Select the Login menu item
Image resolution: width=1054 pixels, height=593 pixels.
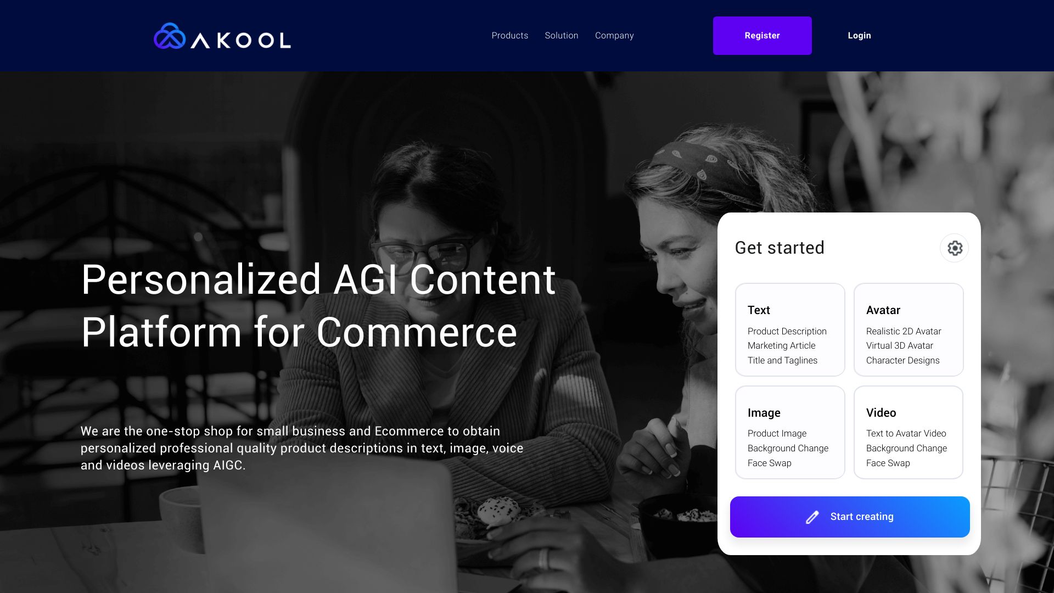coord(859,35)
